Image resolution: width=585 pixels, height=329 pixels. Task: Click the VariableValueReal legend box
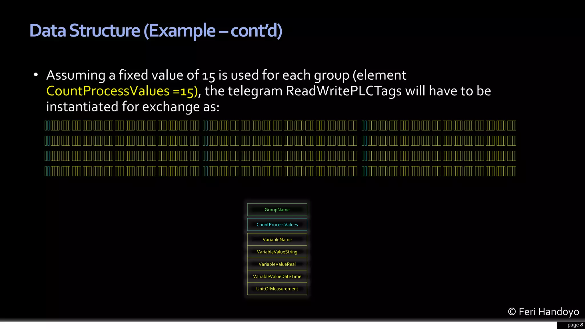tap(277, 264)
